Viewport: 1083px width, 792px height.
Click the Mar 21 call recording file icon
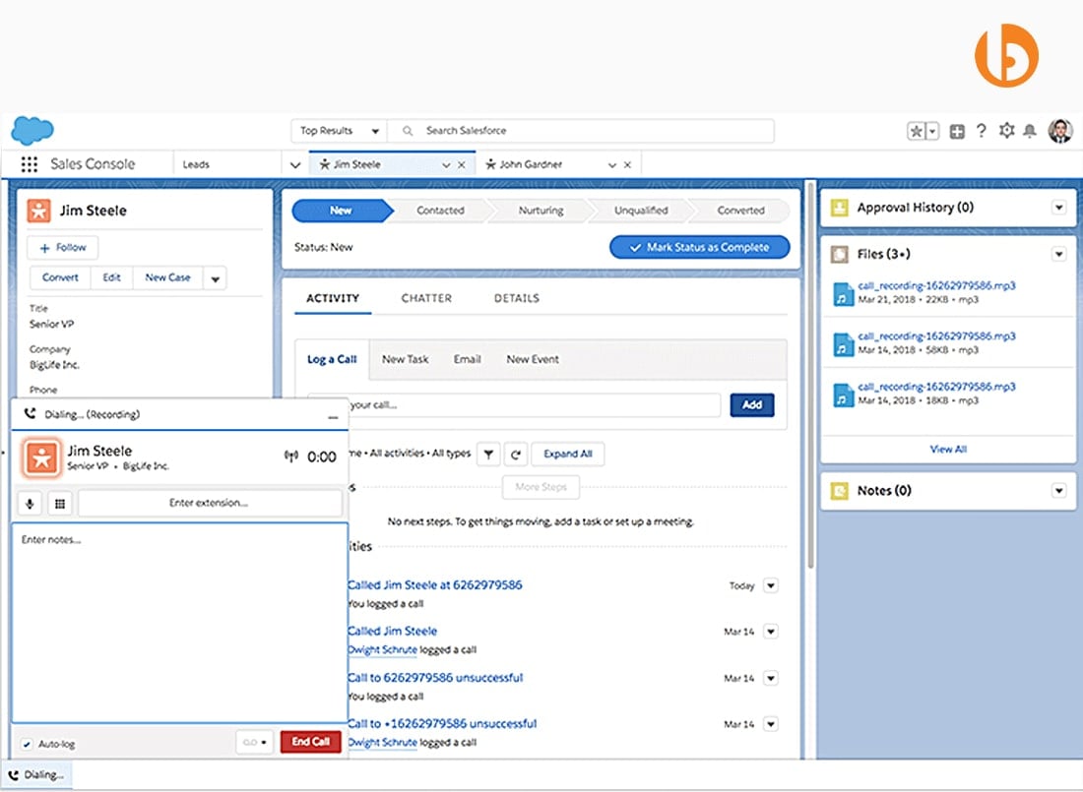tap(843, 293)
